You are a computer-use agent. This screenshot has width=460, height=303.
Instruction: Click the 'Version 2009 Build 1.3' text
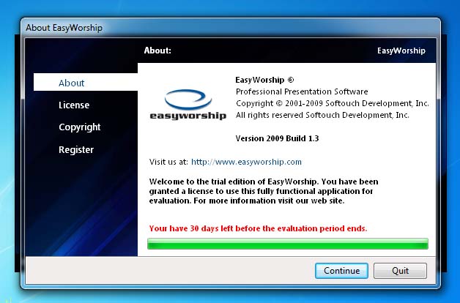(x=277, y=138)
